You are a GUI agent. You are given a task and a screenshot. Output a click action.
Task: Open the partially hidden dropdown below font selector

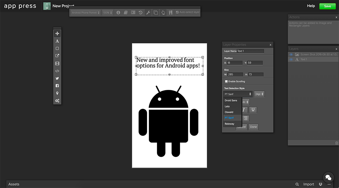pos(245,102)
